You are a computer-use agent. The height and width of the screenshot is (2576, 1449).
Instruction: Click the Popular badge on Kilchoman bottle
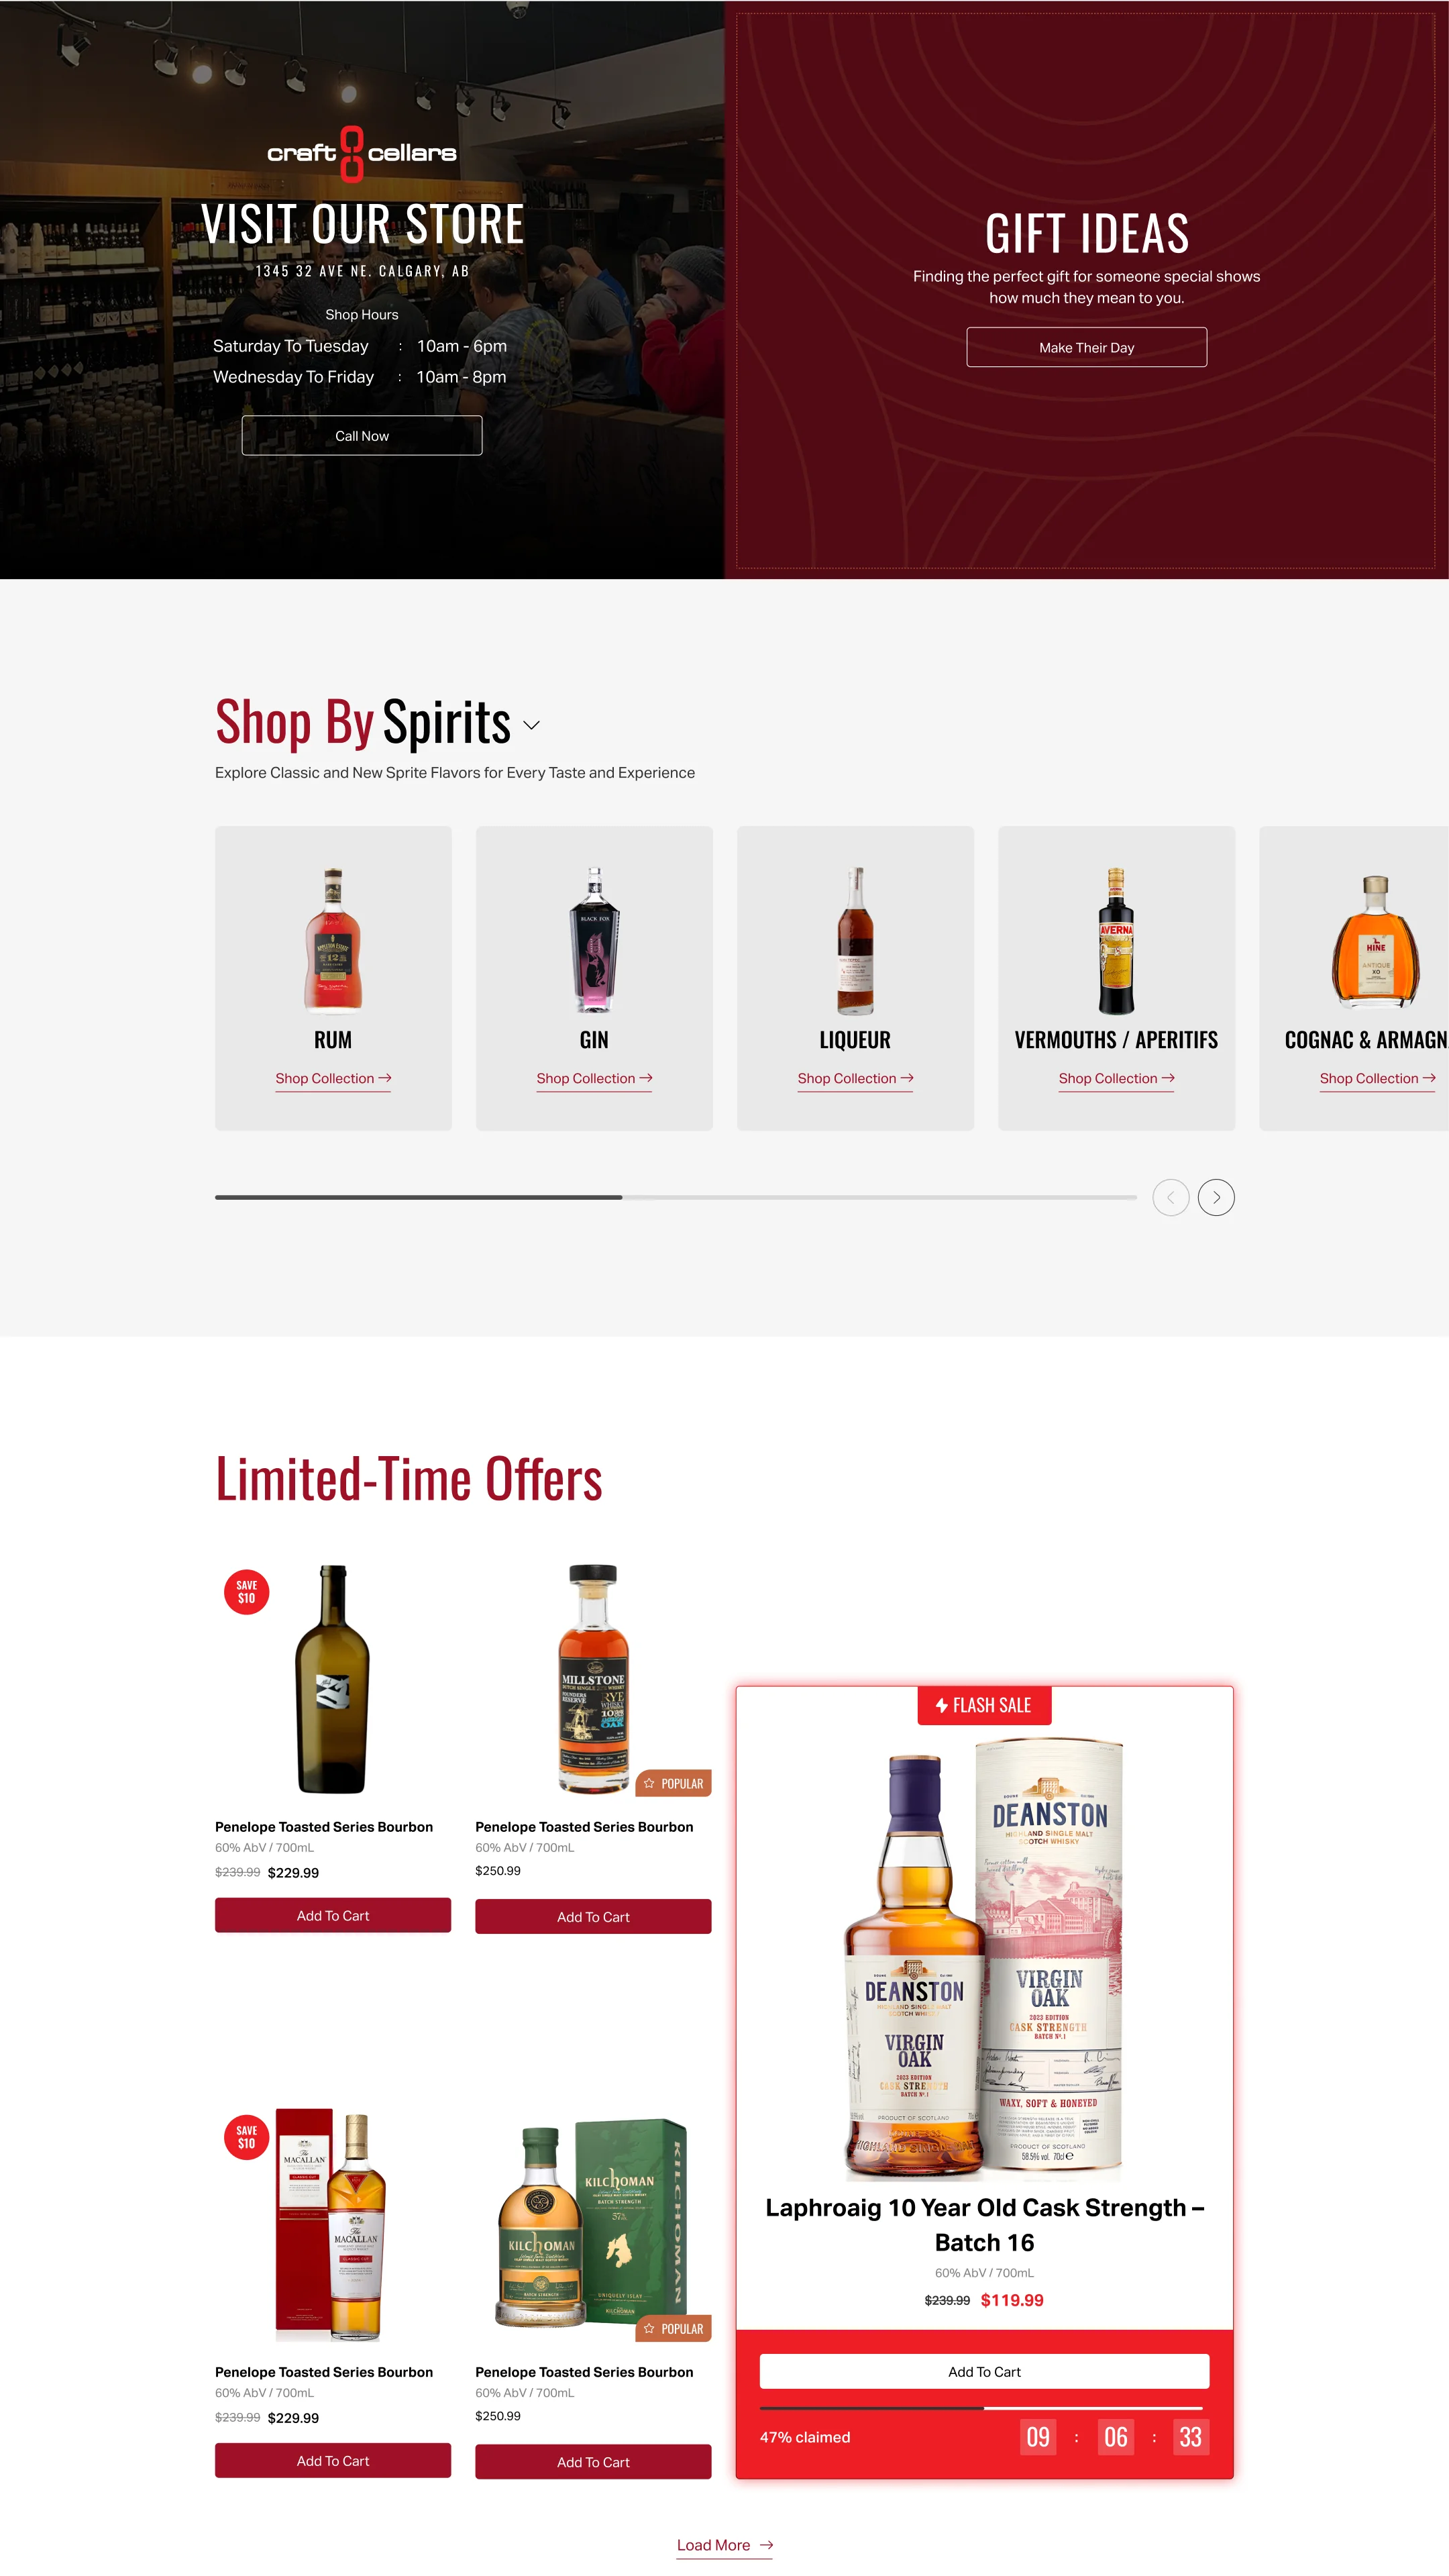673,2328
